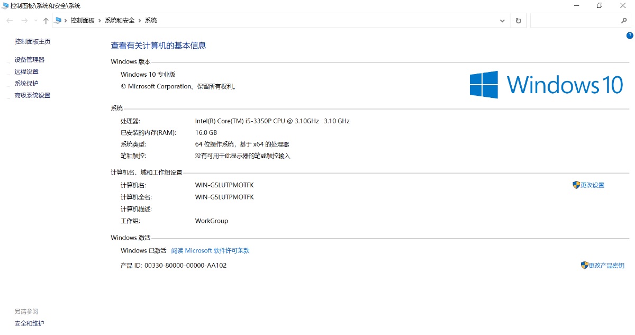This screenshot has width=635, height=335.
Task: Open 安全和维护 under 另请参阅
Action: 30,323
